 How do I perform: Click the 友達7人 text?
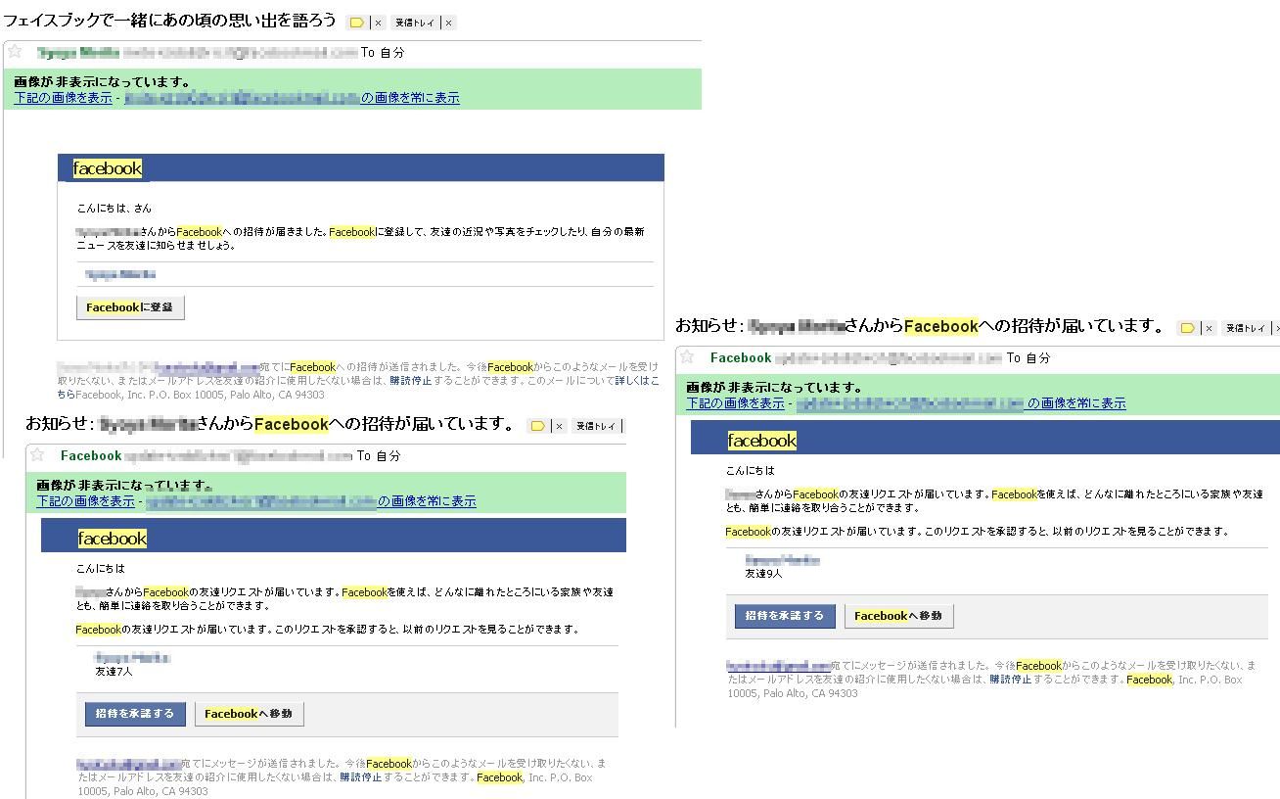pos(114,672)
